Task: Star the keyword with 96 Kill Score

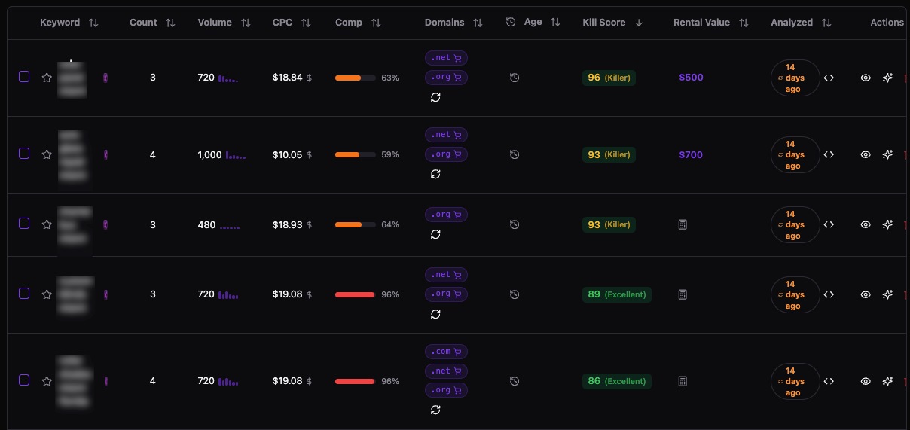Action: 47,78
